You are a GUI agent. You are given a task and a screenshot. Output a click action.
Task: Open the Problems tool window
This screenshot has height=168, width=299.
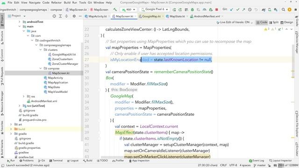click(x=26, y=161)
